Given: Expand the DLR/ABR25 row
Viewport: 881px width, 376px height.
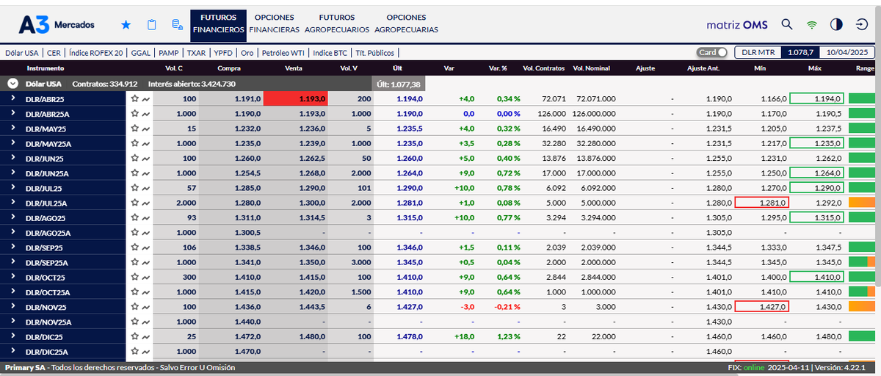Looking at the screenshot, I should (12, 98).
